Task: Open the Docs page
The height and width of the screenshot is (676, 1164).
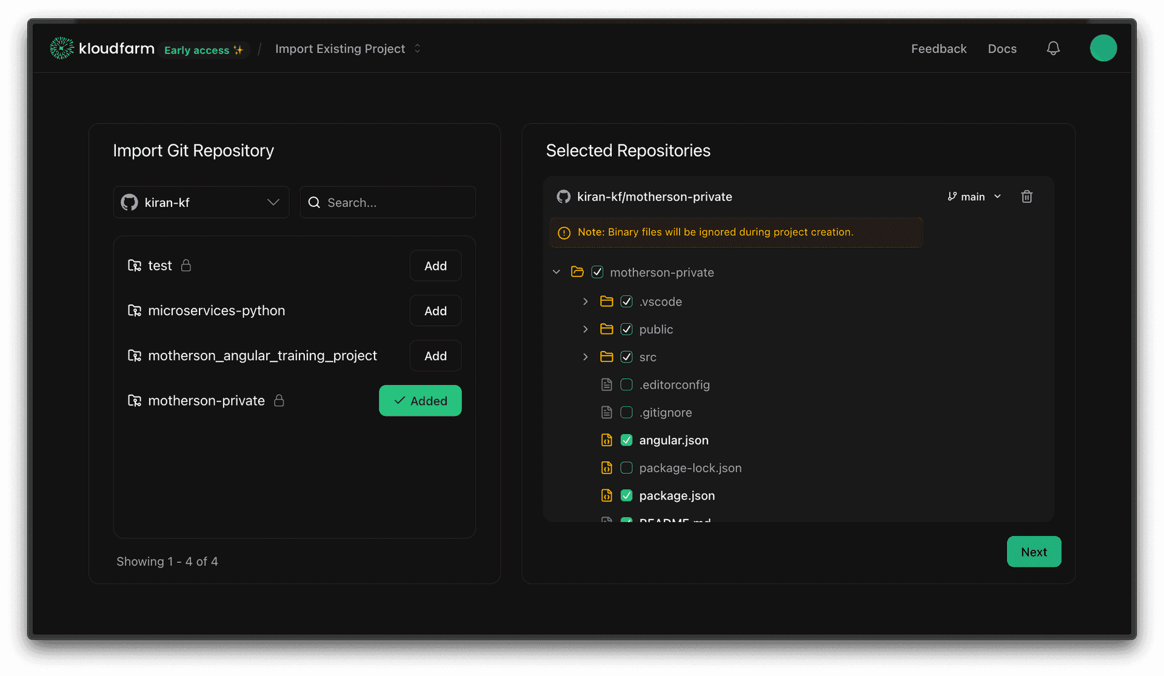Action: (1002, 49)
